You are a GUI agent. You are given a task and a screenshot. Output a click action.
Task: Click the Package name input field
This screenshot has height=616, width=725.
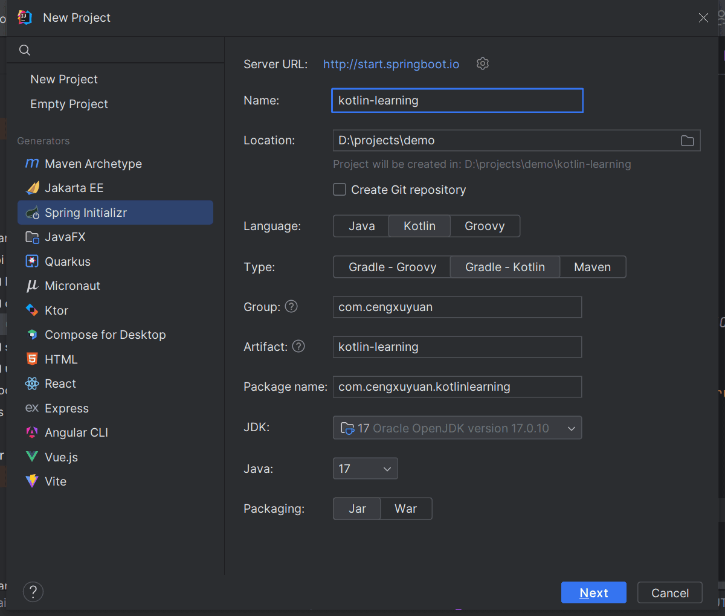click(x=457, y=387)
